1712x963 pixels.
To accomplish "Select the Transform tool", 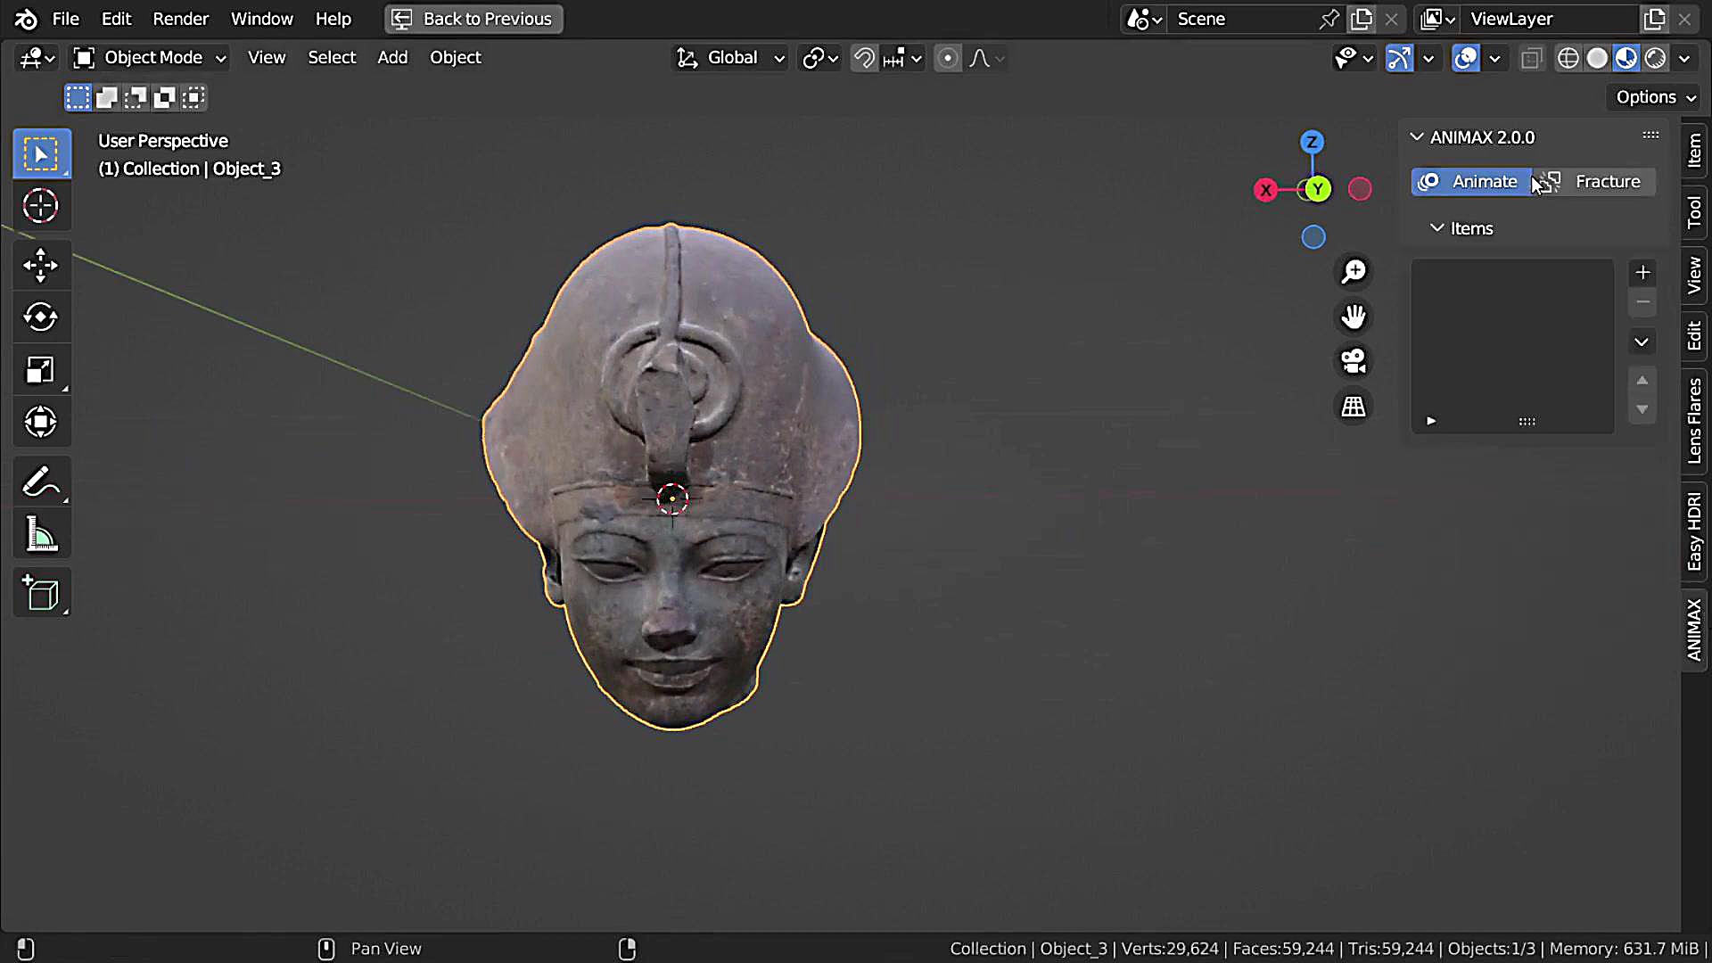I will tap(41, 422).
